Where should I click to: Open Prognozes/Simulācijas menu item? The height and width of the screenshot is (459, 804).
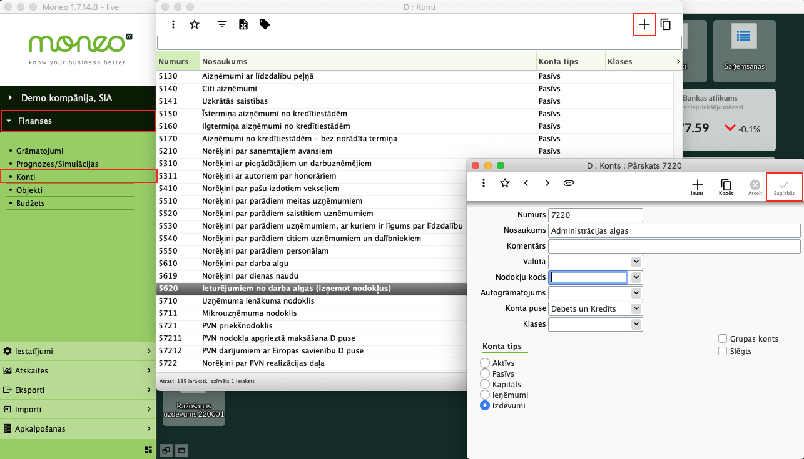pos(57,164)
